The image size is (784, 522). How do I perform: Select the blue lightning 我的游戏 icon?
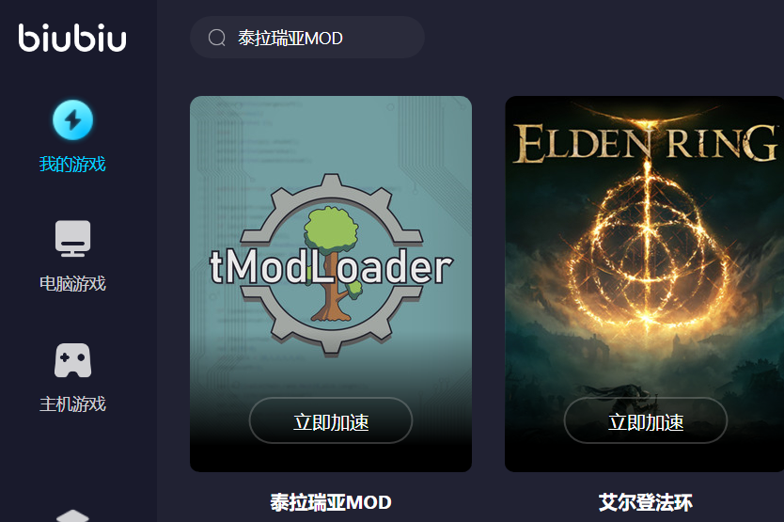(73, 120)
